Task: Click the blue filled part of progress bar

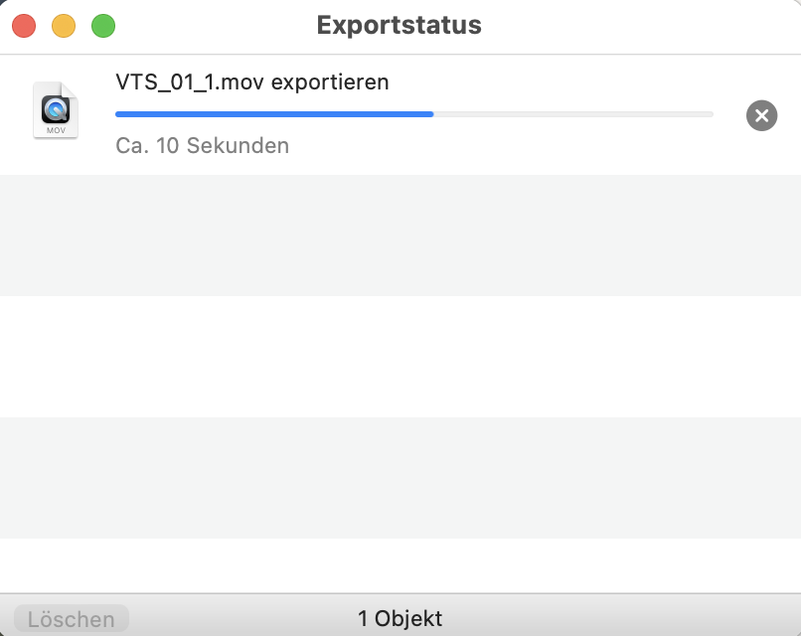Action: [x=273, y=114]
